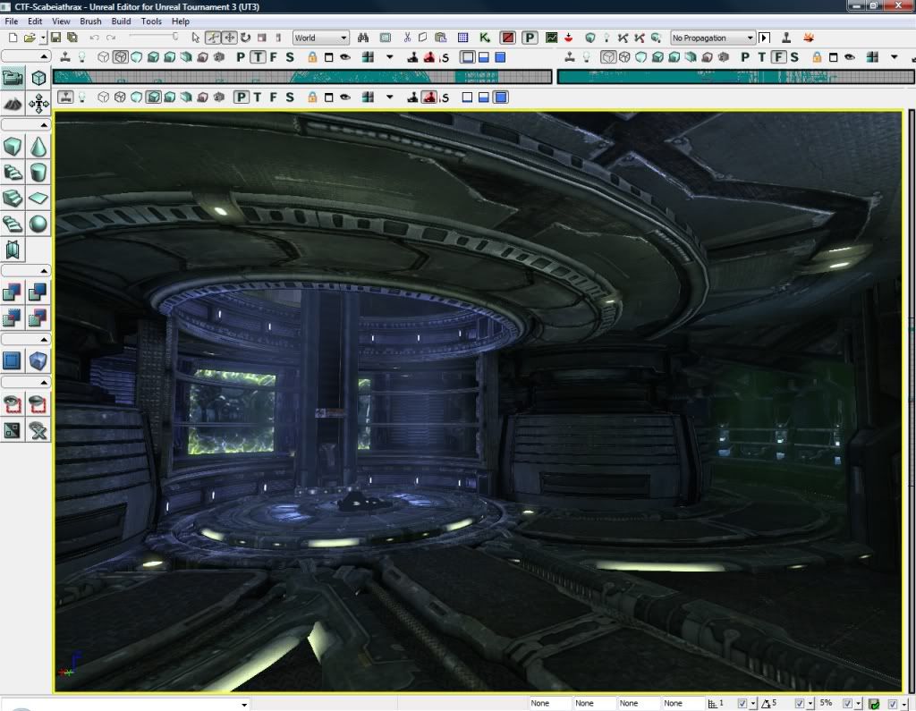Toggle Rotate widget mode

(245, 38)
